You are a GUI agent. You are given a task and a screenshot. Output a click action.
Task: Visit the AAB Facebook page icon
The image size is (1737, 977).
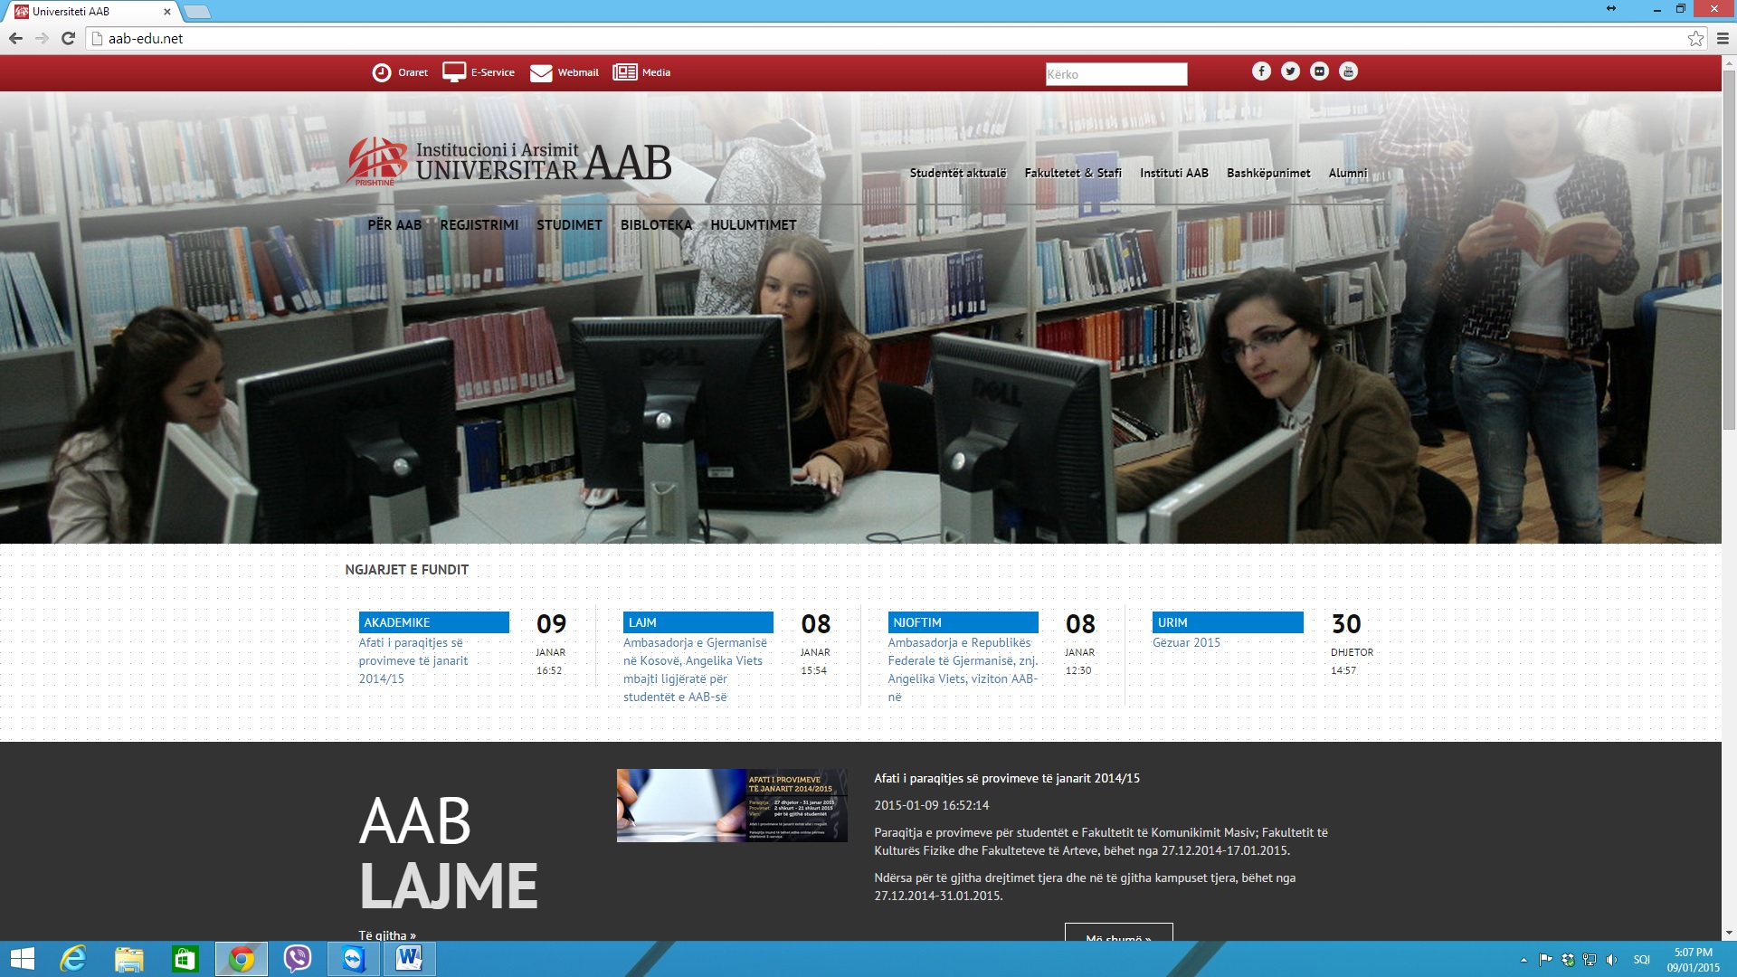point(1261,71)
